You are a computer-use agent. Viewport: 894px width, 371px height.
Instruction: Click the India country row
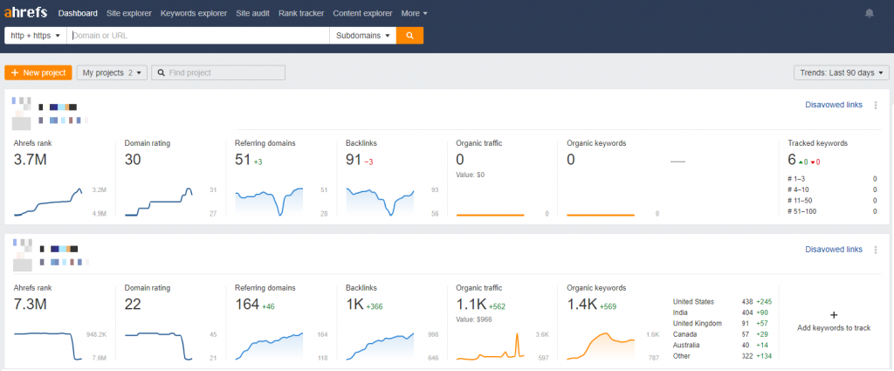pyautogui.click(x=722, y=313)
